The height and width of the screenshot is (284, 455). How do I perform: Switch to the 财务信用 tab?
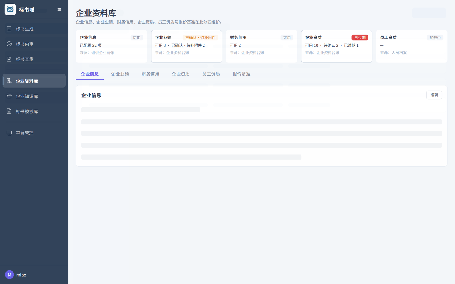[x=150, y=74]
